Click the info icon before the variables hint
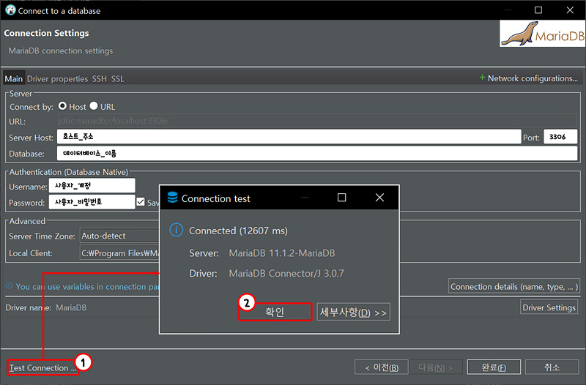586x385 pixels. [9, 285]
